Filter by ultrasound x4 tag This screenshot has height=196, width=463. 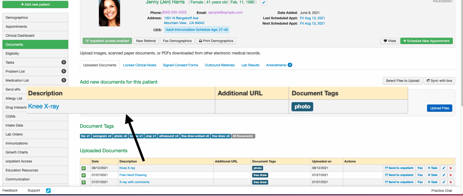(169, 136)
